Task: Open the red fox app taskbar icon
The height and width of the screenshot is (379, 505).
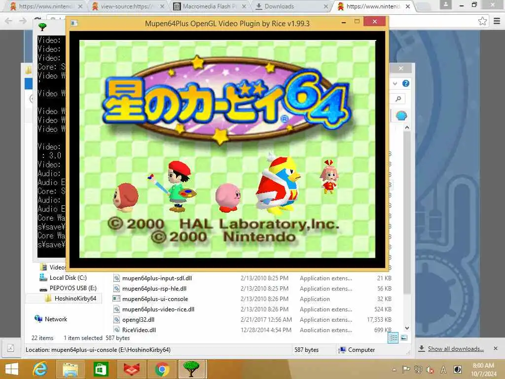Action: (x=131, y=369)
